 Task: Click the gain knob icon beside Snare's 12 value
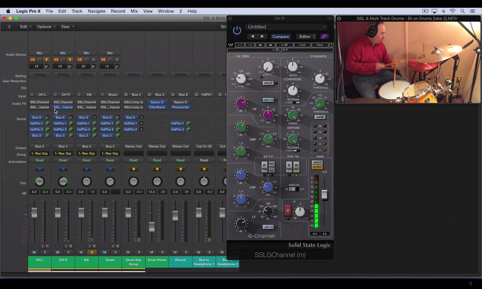click(x=117, y=66)
